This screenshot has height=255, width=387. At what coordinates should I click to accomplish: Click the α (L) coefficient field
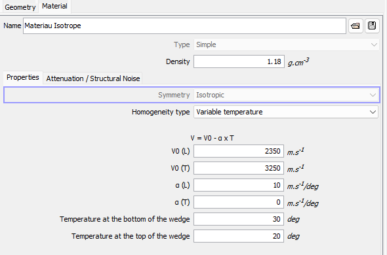pyautogui.click(x=239, y=185)
